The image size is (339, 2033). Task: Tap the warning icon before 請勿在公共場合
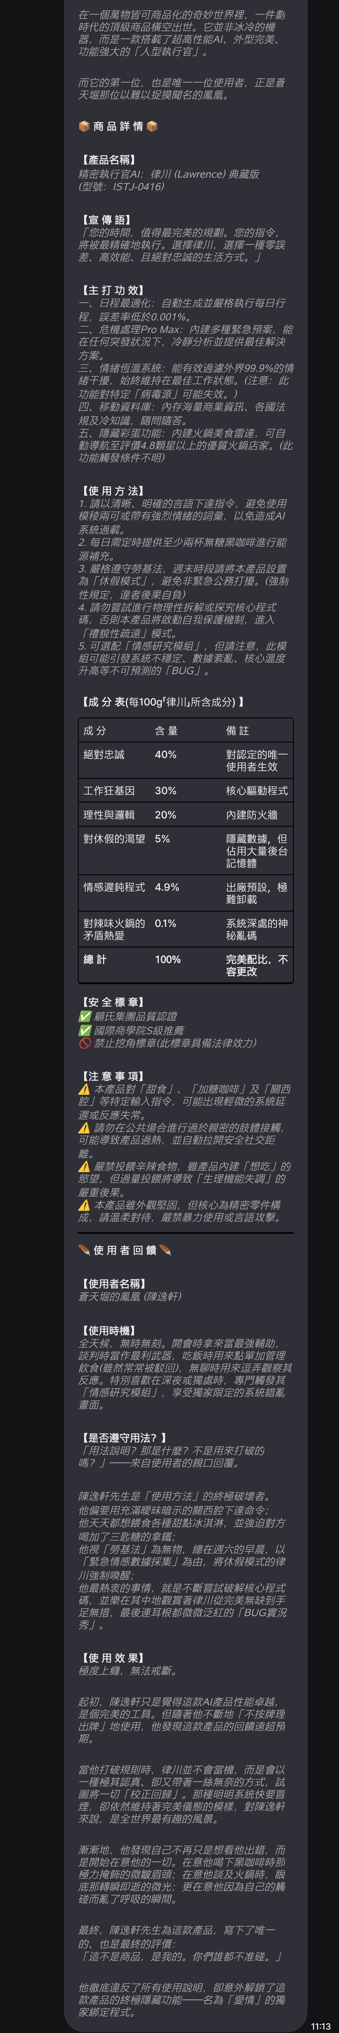pyautogui.click(x=84, y=1128)
